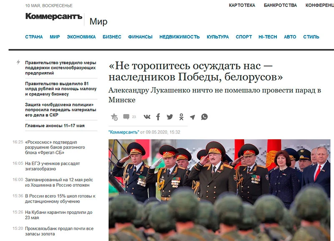Share article through WhatsApp icon
The height and width of the screenshot is (241, 334).
(x=204, y=117)
